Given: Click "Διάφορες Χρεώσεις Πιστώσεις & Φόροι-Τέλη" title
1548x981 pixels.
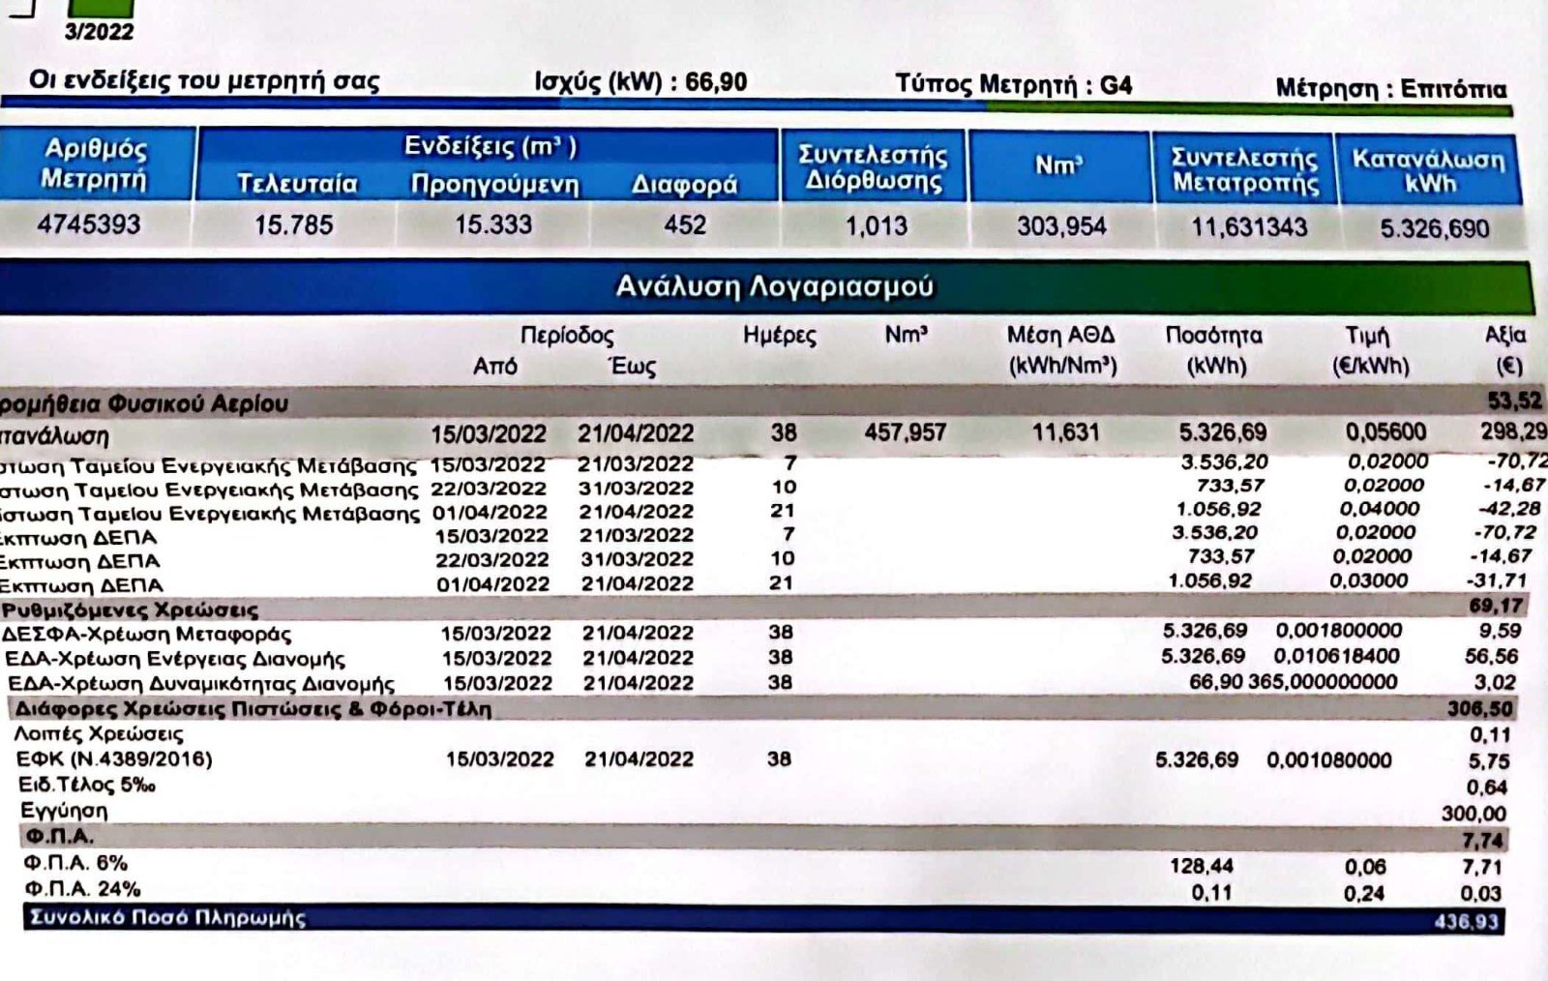Looking at the screenshot, I should tap(253, 709).
